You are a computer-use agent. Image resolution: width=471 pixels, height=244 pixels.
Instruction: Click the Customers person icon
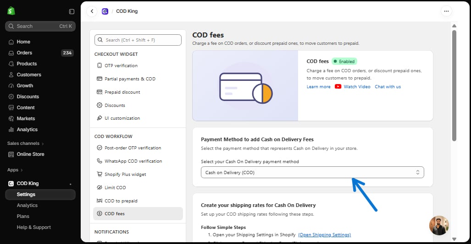(11, 75)
